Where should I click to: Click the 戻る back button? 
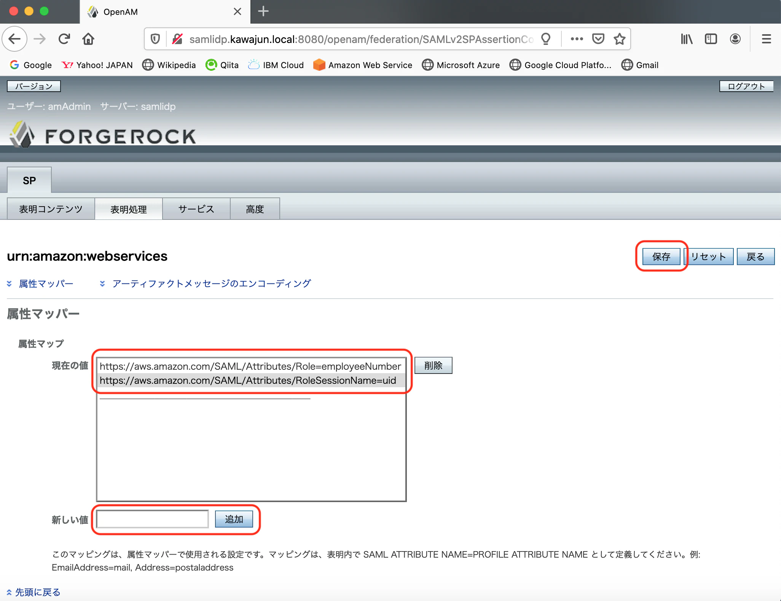coord(756,256)
